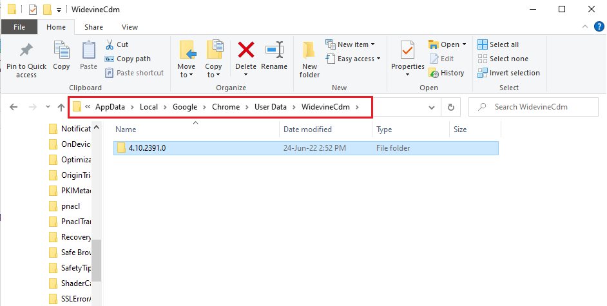The width and height of the screenshot is (607, 306).
Task: Create a New folder from ribbon
Action: click(309, 58)
